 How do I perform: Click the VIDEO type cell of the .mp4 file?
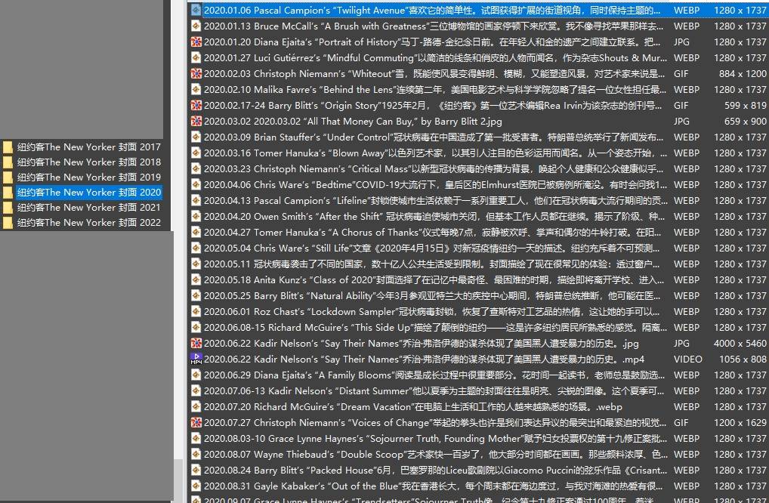pos(687,360)
